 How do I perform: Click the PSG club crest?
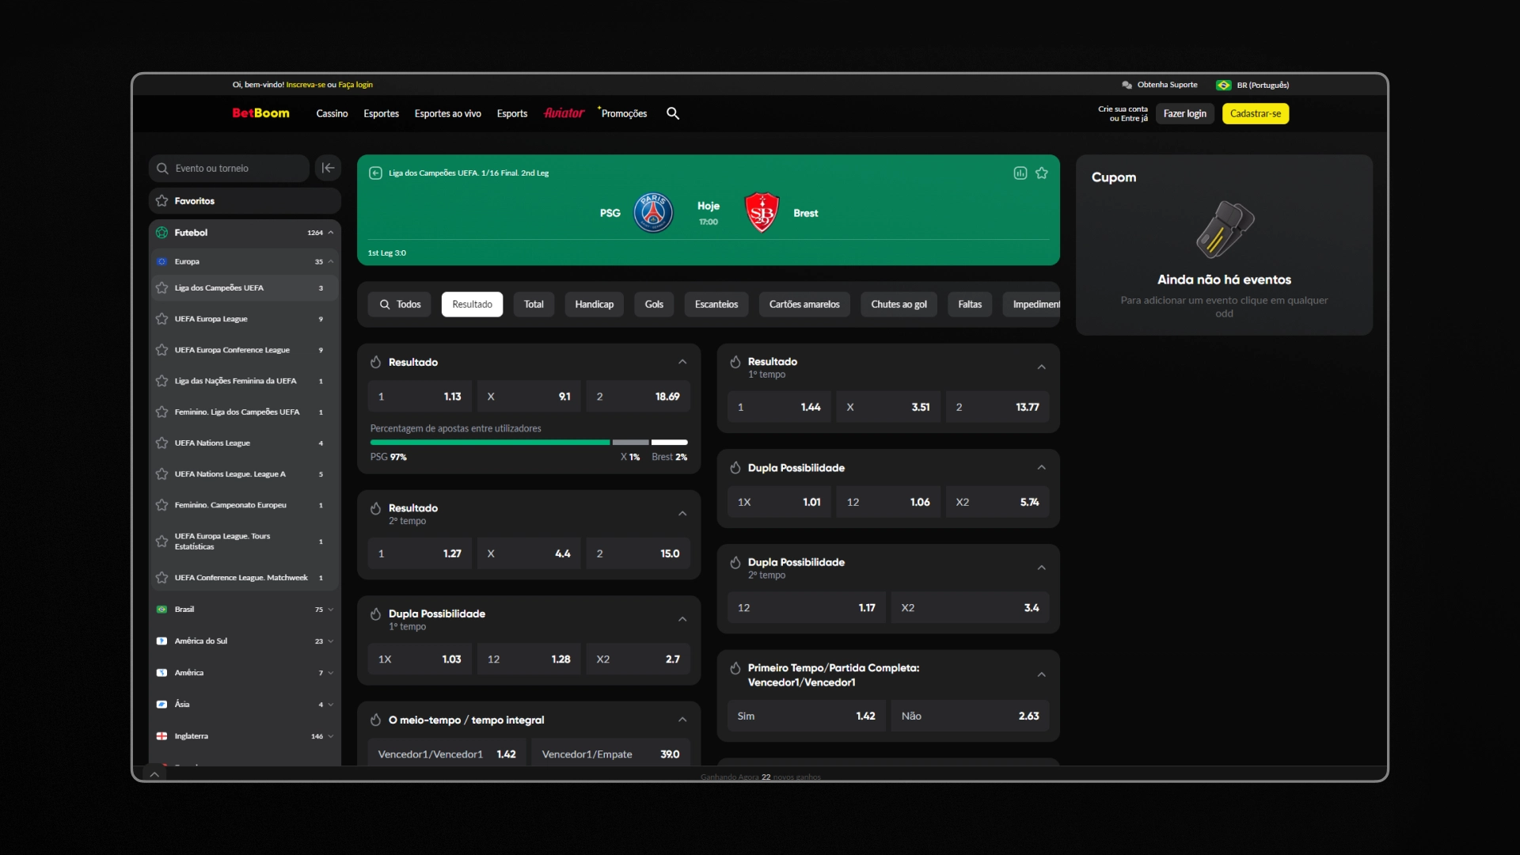(653, 212)
